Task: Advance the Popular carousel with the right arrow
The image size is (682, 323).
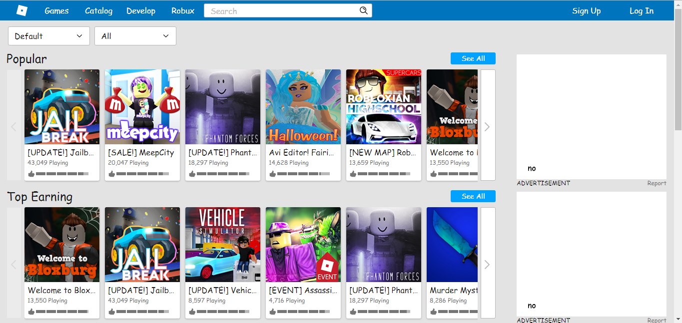Action: (487, 126)
